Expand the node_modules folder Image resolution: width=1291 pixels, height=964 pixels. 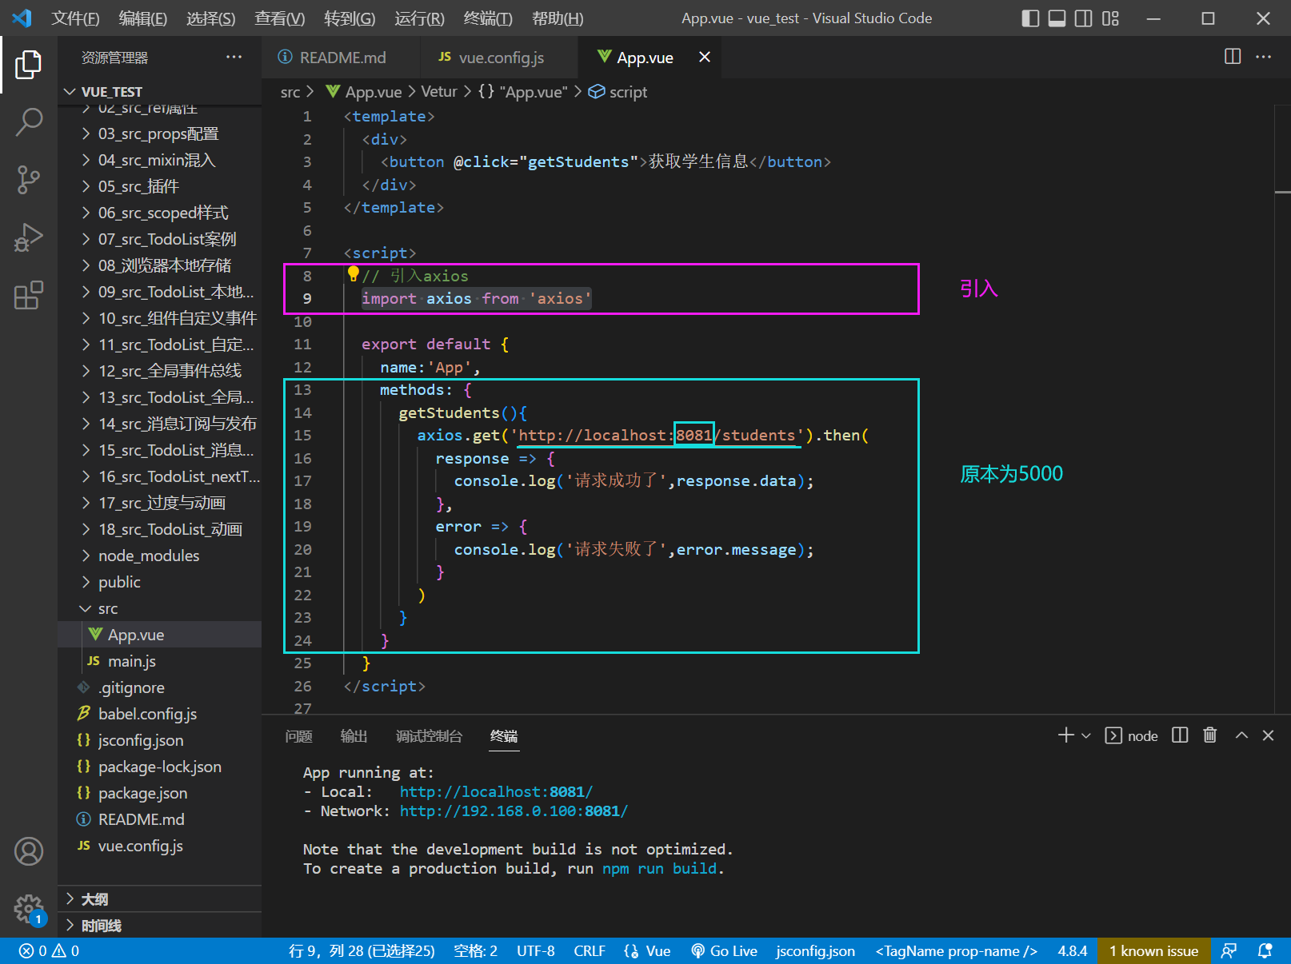pyautogui.click(x=160, y=556)
